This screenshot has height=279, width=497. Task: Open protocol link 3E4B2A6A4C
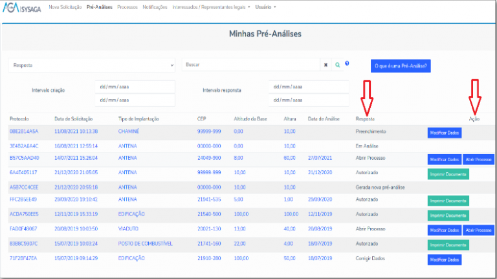[24, 146]
